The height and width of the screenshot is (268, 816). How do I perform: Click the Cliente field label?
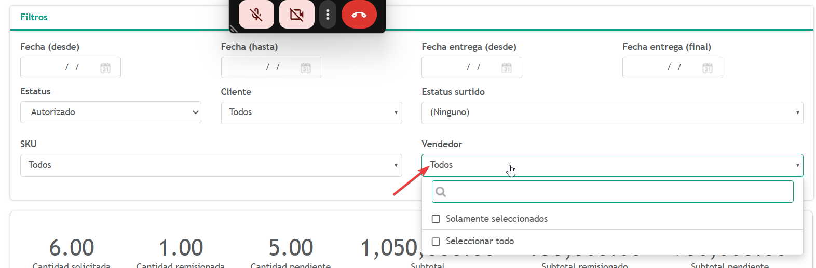[236, 92]
